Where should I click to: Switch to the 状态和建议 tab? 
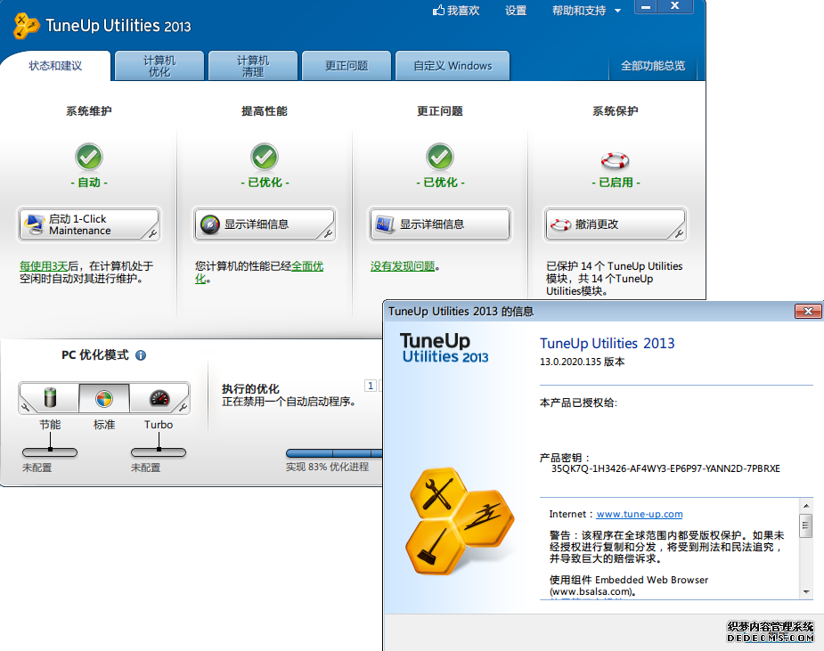tap(55, 66)
